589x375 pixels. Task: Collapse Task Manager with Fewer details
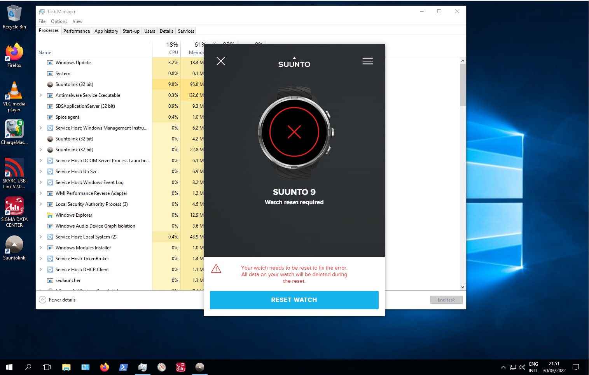coord(58,300)
